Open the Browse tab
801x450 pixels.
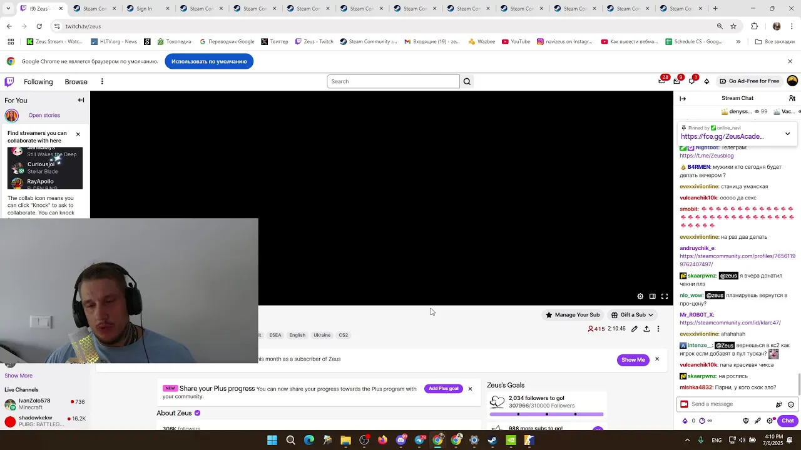point(76,82)
